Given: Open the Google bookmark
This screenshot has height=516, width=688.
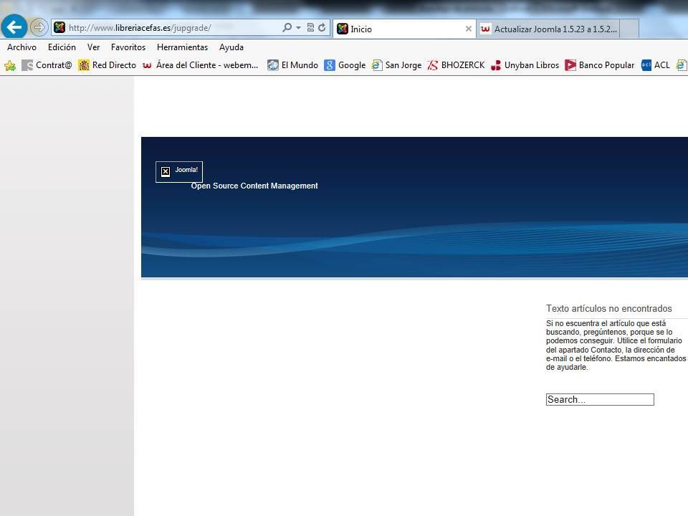Looking at the screenshot, I should (x=345, y=65).
